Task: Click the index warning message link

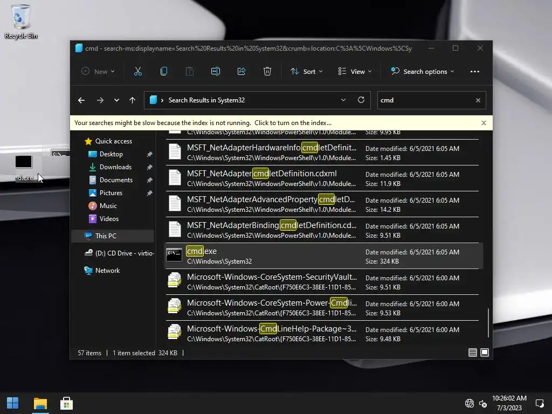Action: [203, 123]
